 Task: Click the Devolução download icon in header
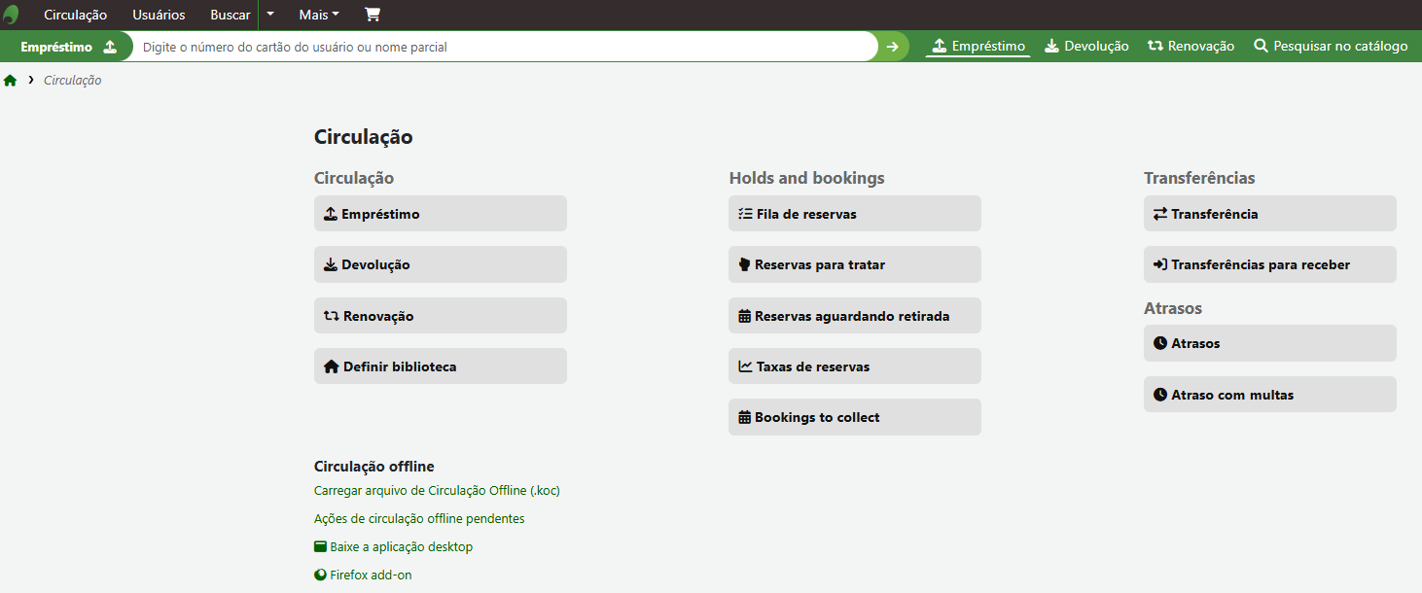pyautogui.click(x=1051, y=46)
